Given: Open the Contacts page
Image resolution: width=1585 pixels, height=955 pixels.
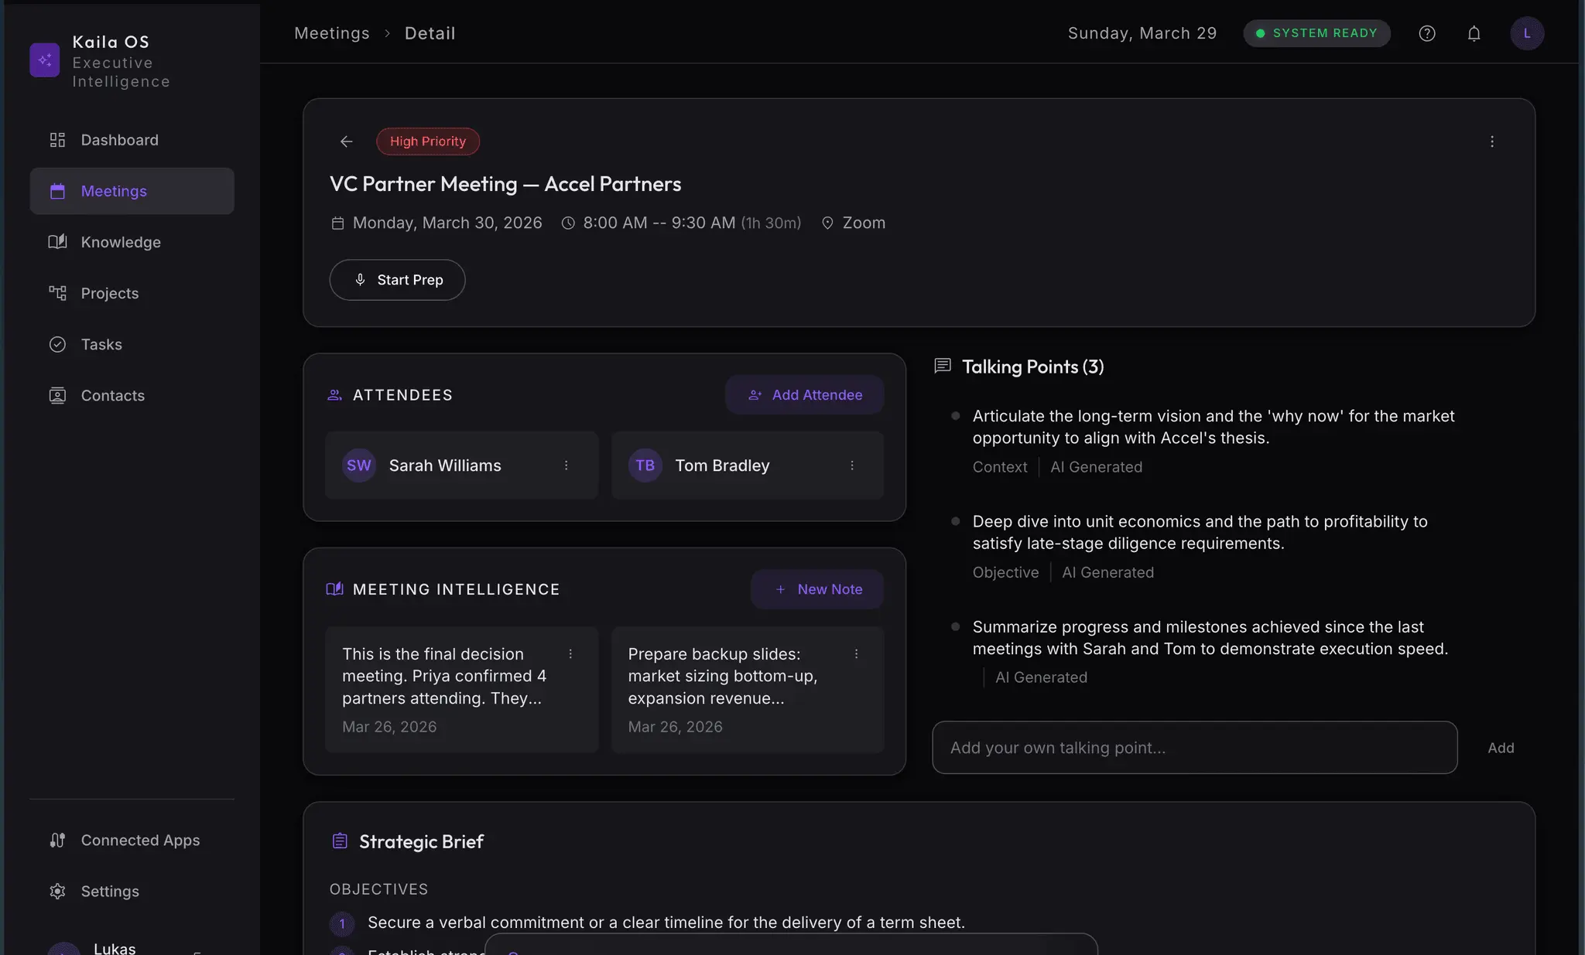Looking at the screenshot, I should click(132, 395).
